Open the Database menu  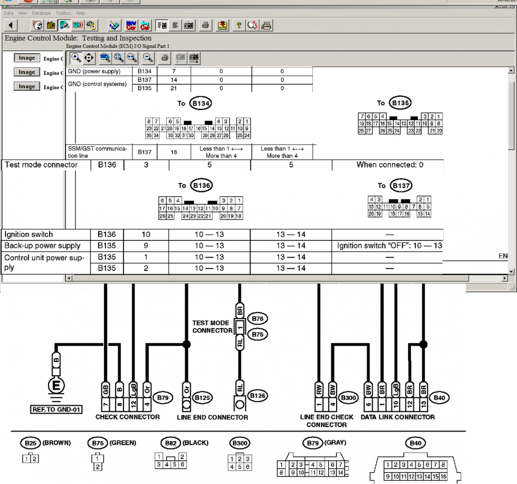pyautogui.click(x=41, y=13)
